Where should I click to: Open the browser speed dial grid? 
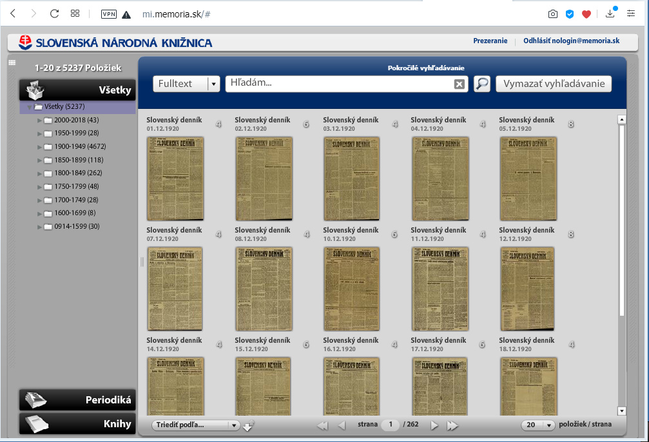75,14
